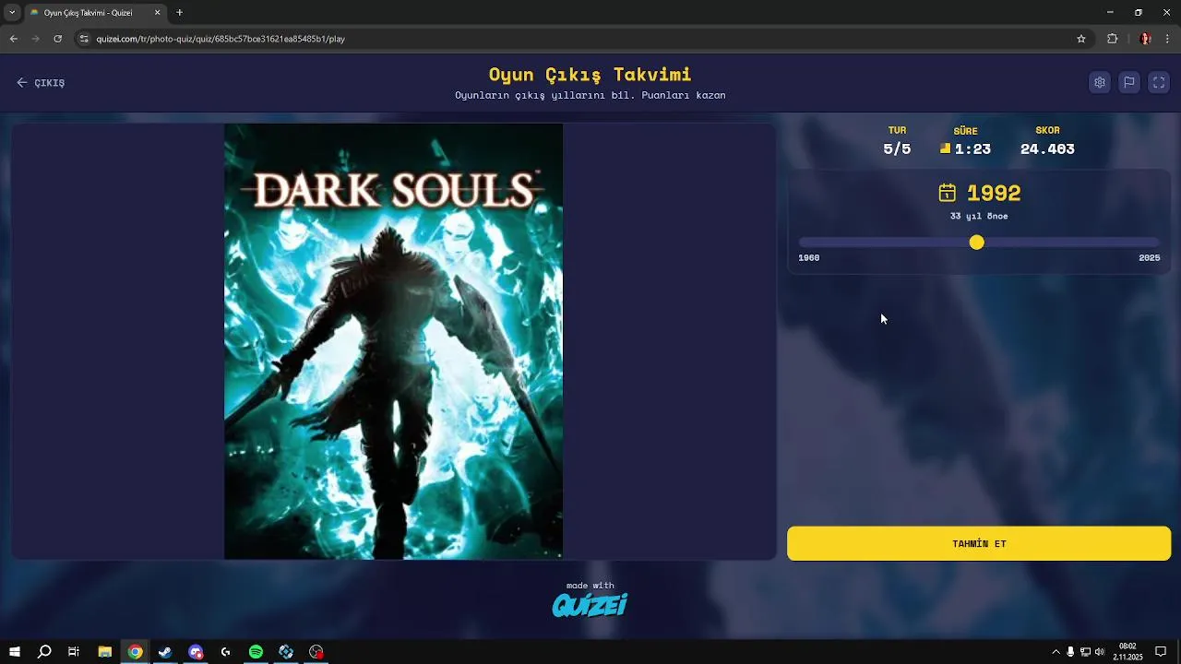Open Spotify from the taskbar
Image resolution: width=1181 pixels, height=664 pixels.
[x=256, y=652]
